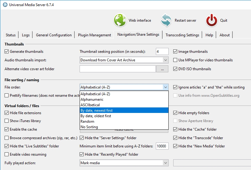Switch to Plugin Management tab

coord(95,35)
